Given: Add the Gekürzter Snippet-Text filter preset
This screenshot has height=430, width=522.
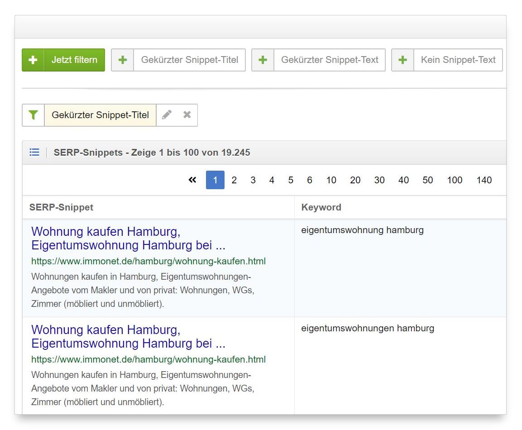Looking at the screenshot, I should (329, 60).
